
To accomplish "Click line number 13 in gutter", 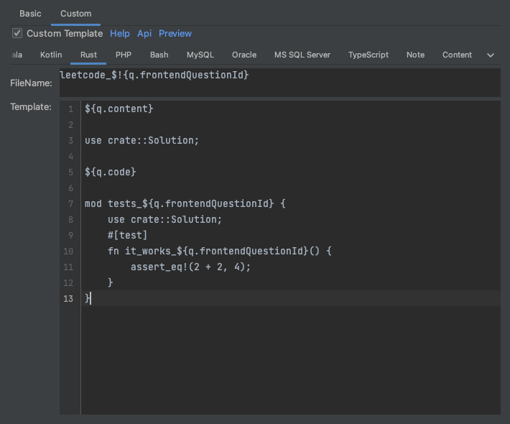I will pos(68,298).
